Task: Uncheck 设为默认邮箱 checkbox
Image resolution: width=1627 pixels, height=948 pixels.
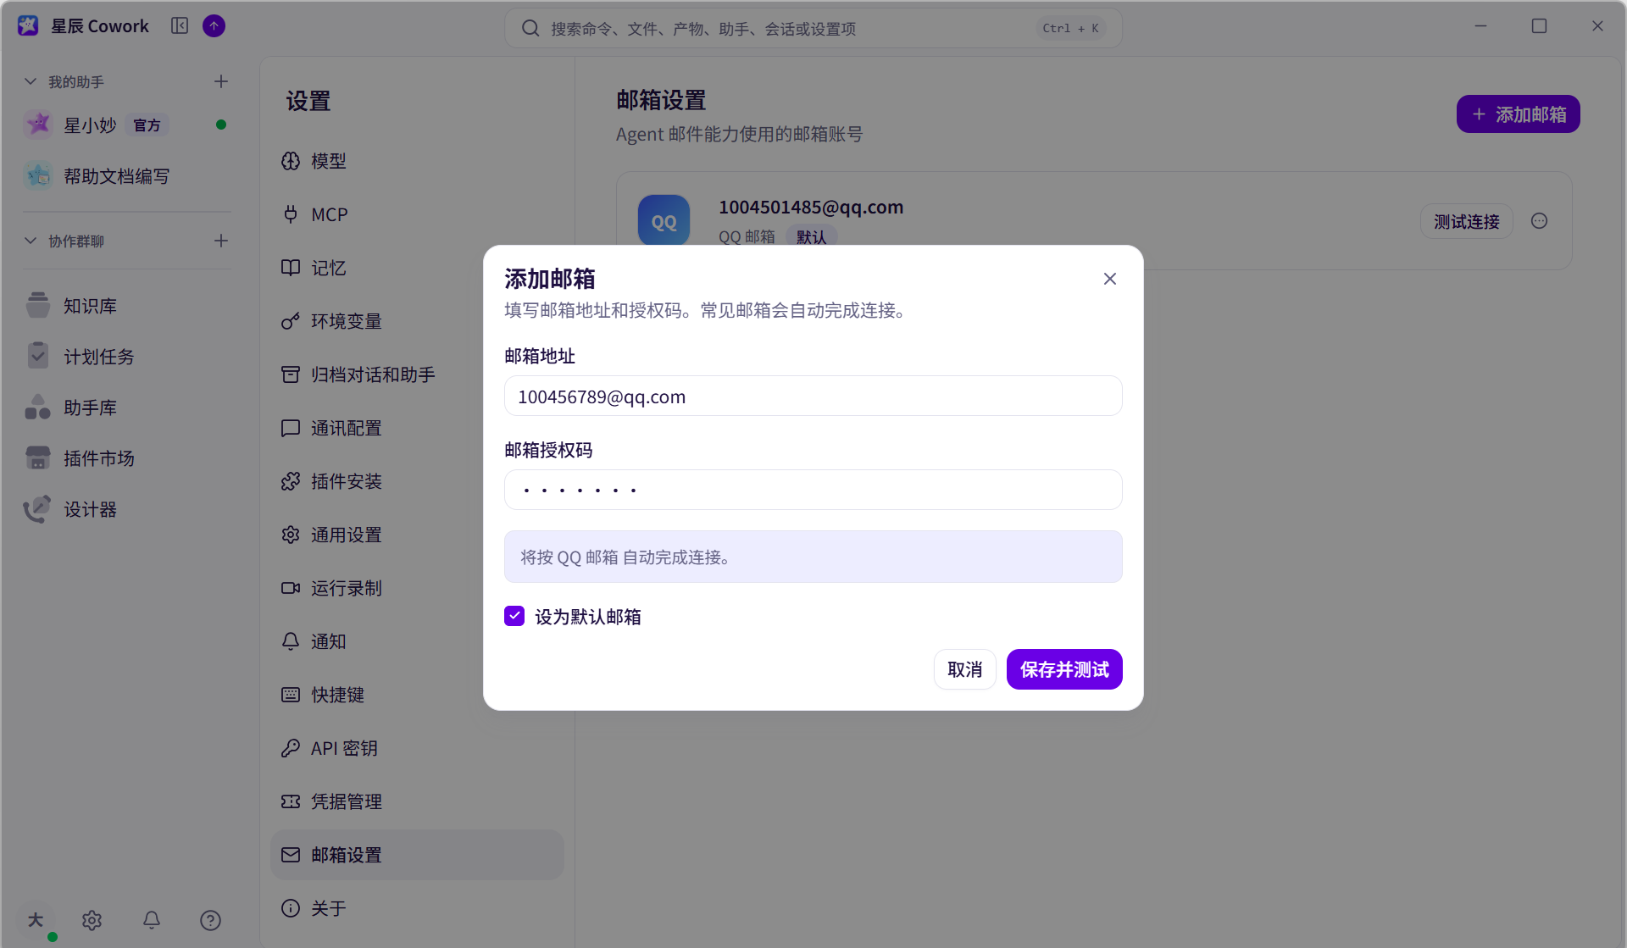Action: click(514, 616)
